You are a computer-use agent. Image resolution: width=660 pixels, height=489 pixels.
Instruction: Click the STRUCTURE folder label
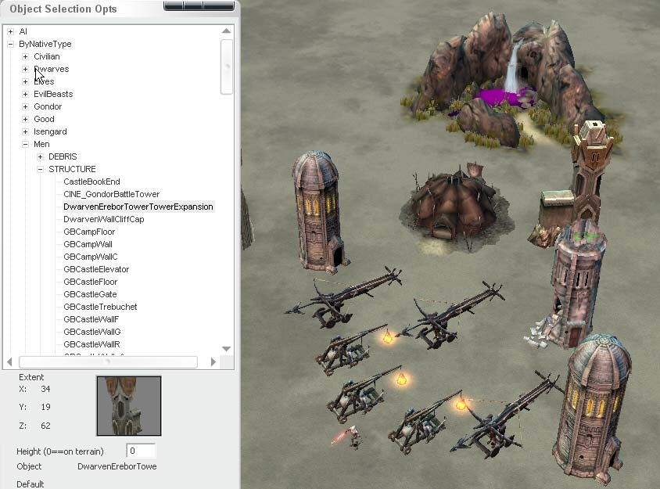[72, 169]
